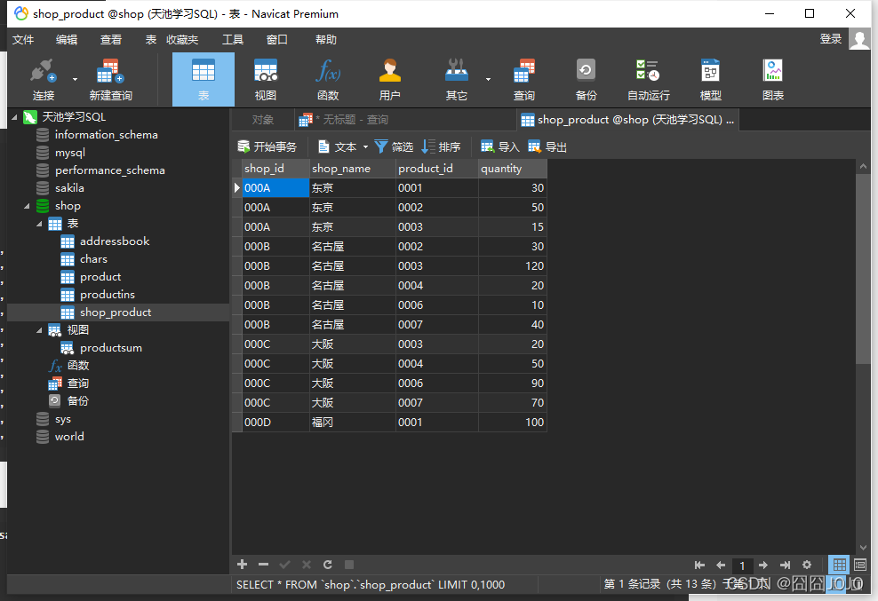Click the apply changes checkmark icon
The image size is (878, 601).
point(284,564)
